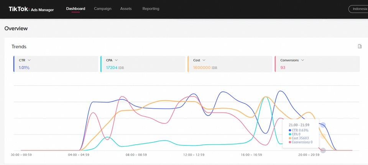Click the gray data point marker on baseline
This screenshot has height=165, width=368.
[x=323, y=150]
